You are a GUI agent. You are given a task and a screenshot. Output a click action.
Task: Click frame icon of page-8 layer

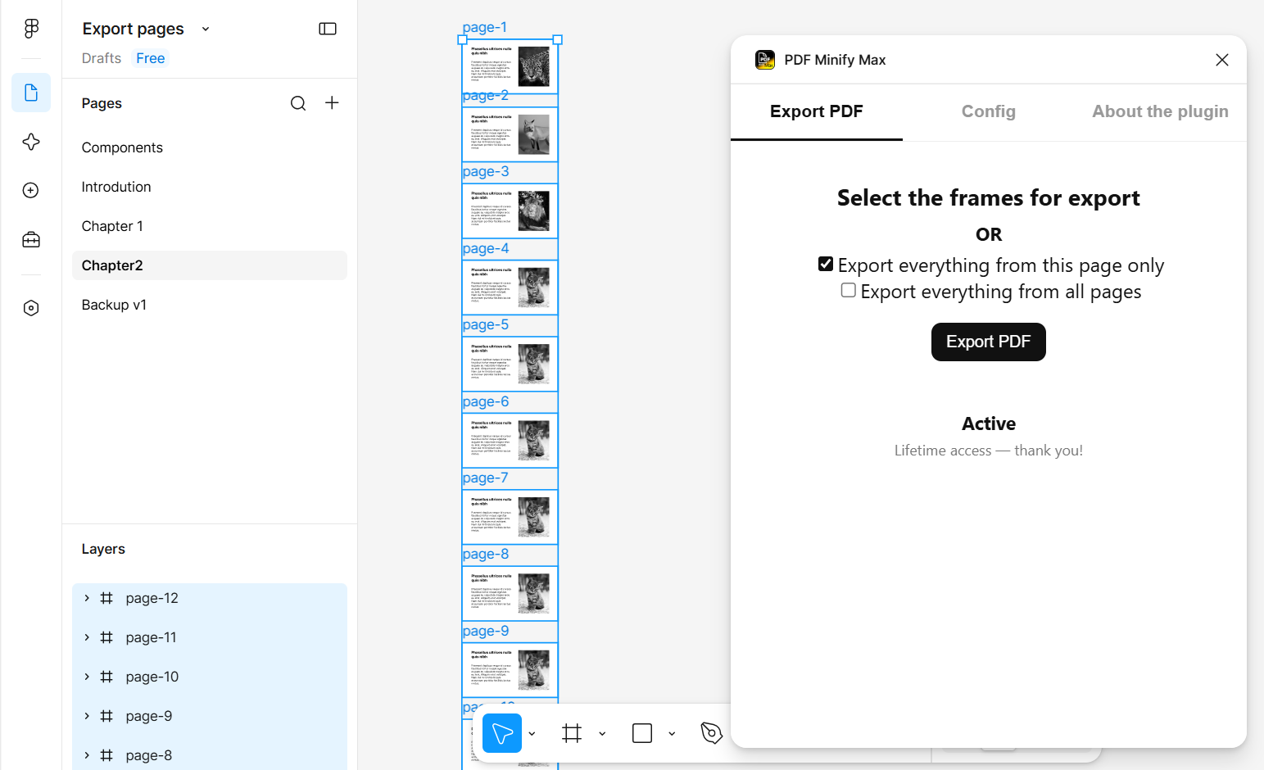click(x=106, y=755)
